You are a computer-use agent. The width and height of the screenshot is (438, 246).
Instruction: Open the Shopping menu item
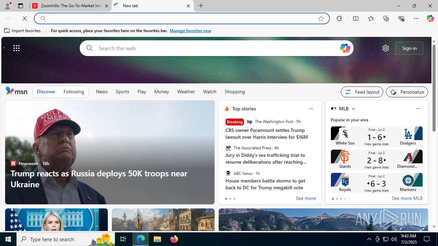[x=235, y=92]
